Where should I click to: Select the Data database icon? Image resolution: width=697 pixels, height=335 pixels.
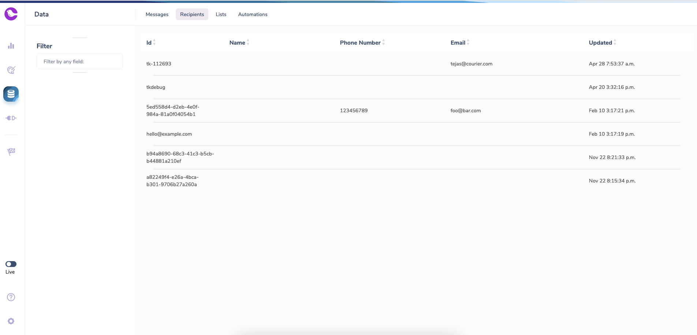(11, 94)
